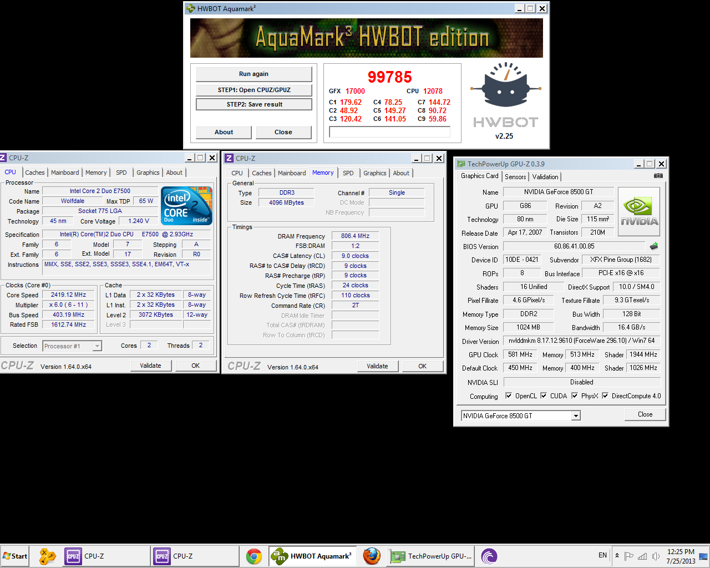The width and height of the screenshot is (710, 568).
Task: Open About tab in left CPU-Z window
Action: [x=174, y=173]
